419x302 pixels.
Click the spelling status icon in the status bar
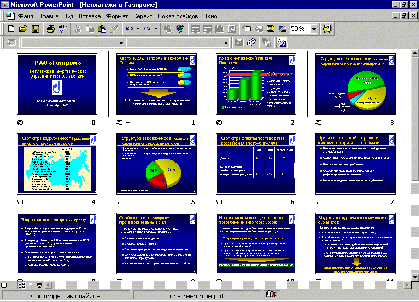[271, 295]
